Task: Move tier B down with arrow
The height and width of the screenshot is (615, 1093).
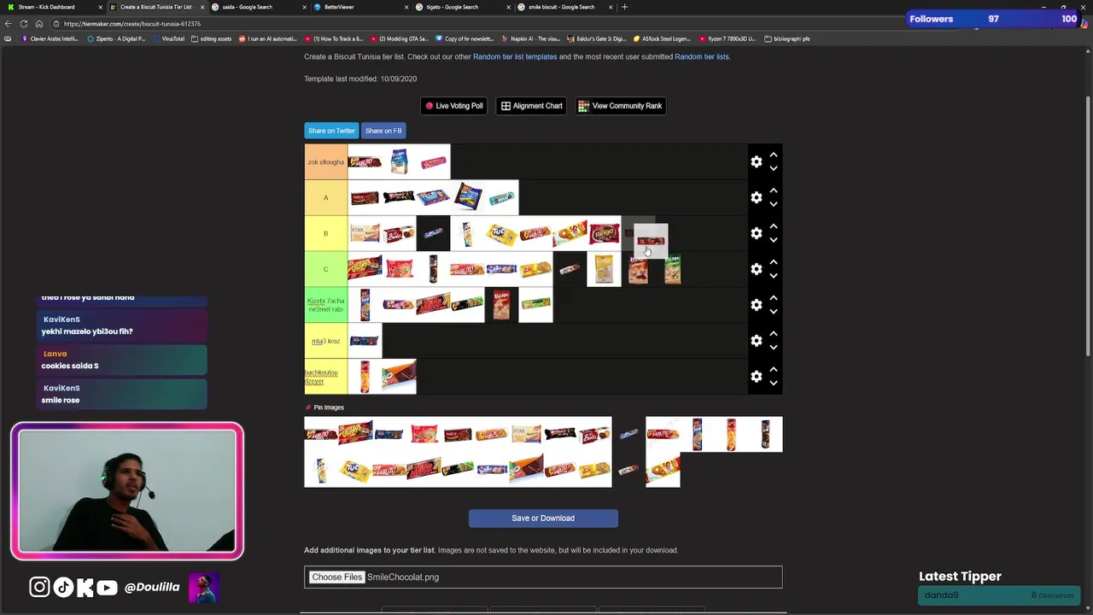Action: [774, 240]
